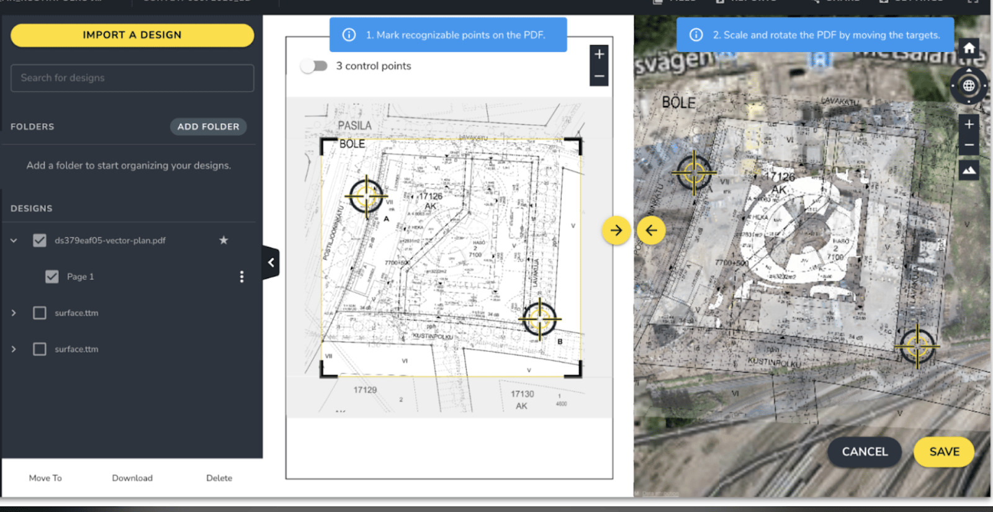Image resolution: width=993 pixels, height=512 pixels.
Task: Collapse the ds379eaf05-vector-plan.pdf tree item
Action: click(x=14, y=240)
